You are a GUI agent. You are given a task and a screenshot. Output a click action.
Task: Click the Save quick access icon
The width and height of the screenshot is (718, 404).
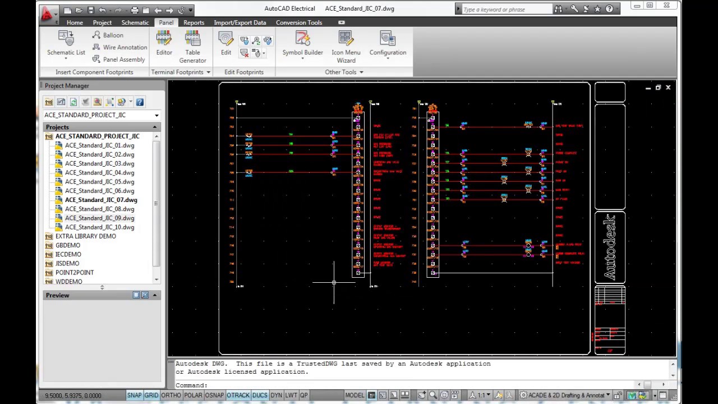pyautogui.click(x=90, y=10)
